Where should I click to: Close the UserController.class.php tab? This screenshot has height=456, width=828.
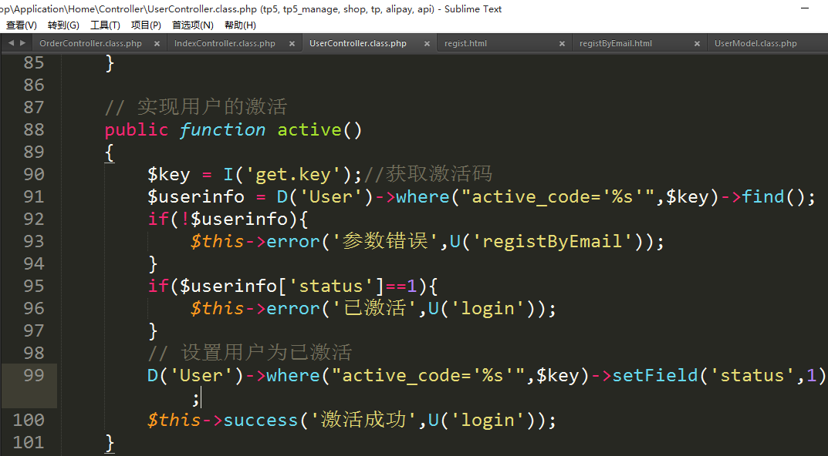[x=427, y=44]
